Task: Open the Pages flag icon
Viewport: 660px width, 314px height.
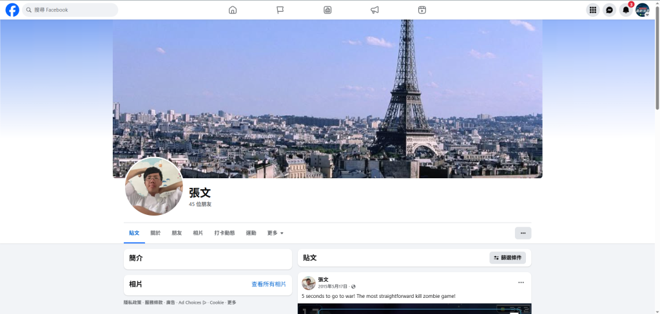Action: pos(280,10)
